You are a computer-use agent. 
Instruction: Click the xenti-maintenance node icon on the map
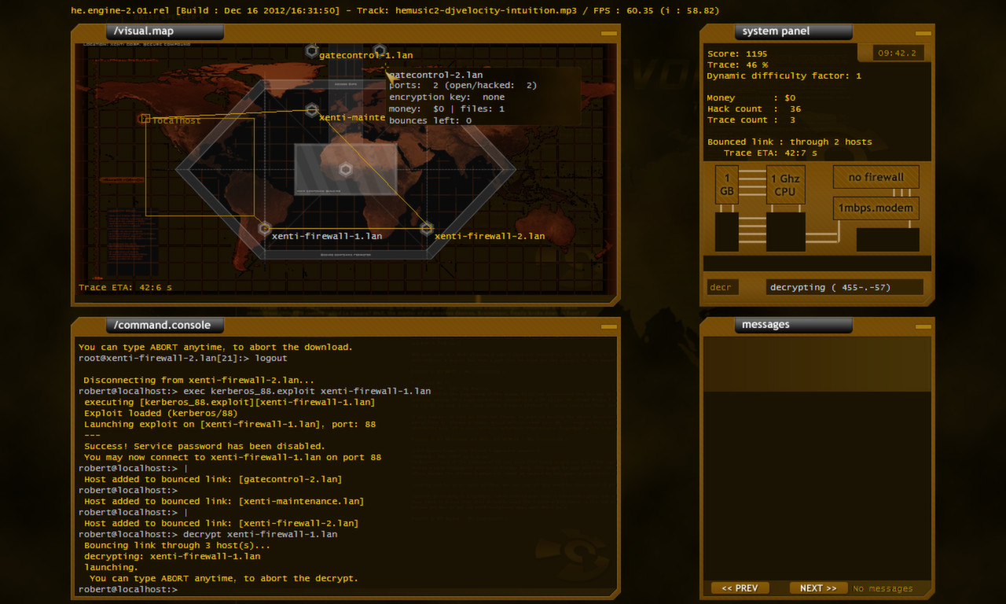click(x=312, y=109)
